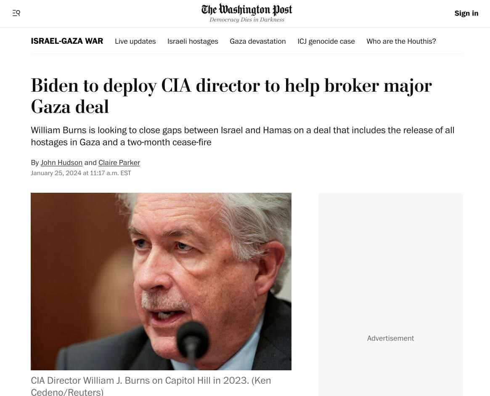Select the Live updates tab

(135, 41)
